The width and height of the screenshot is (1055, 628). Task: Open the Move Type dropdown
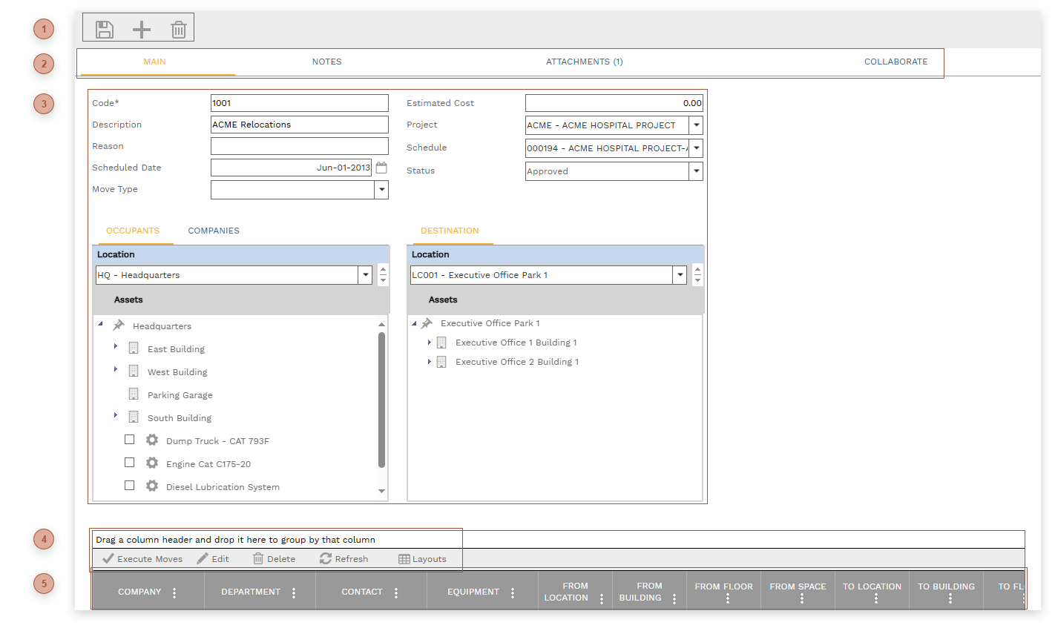pos(381,190)
